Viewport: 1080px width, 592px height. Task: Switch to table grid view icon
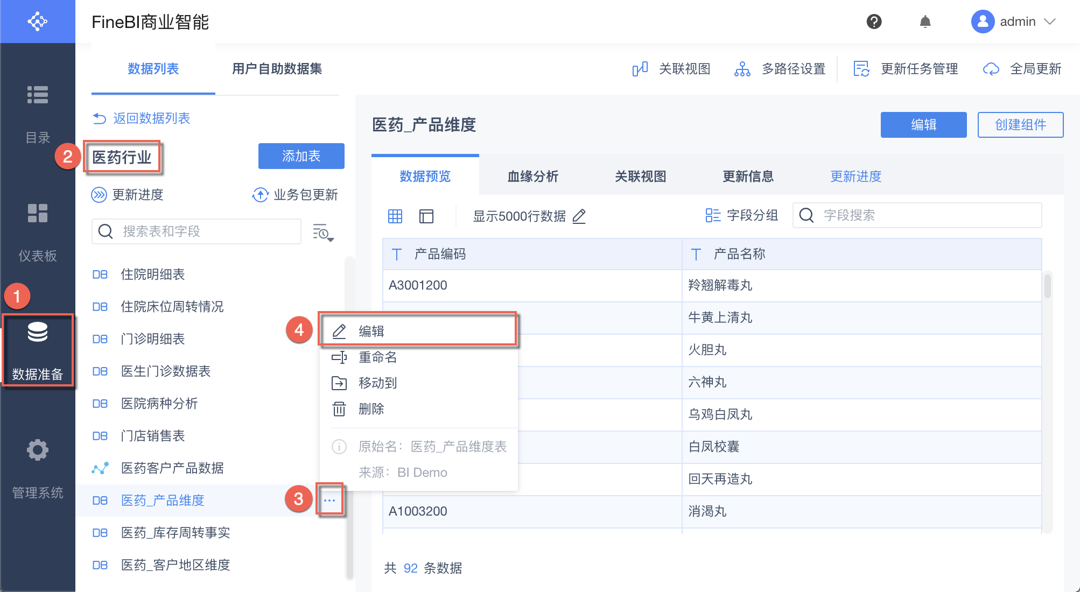coord(395,216)
